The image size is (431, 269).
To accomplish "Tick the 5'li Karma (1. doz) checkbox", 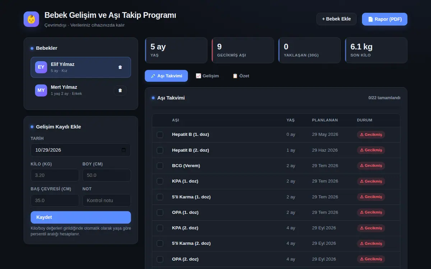I will (160, 197).
